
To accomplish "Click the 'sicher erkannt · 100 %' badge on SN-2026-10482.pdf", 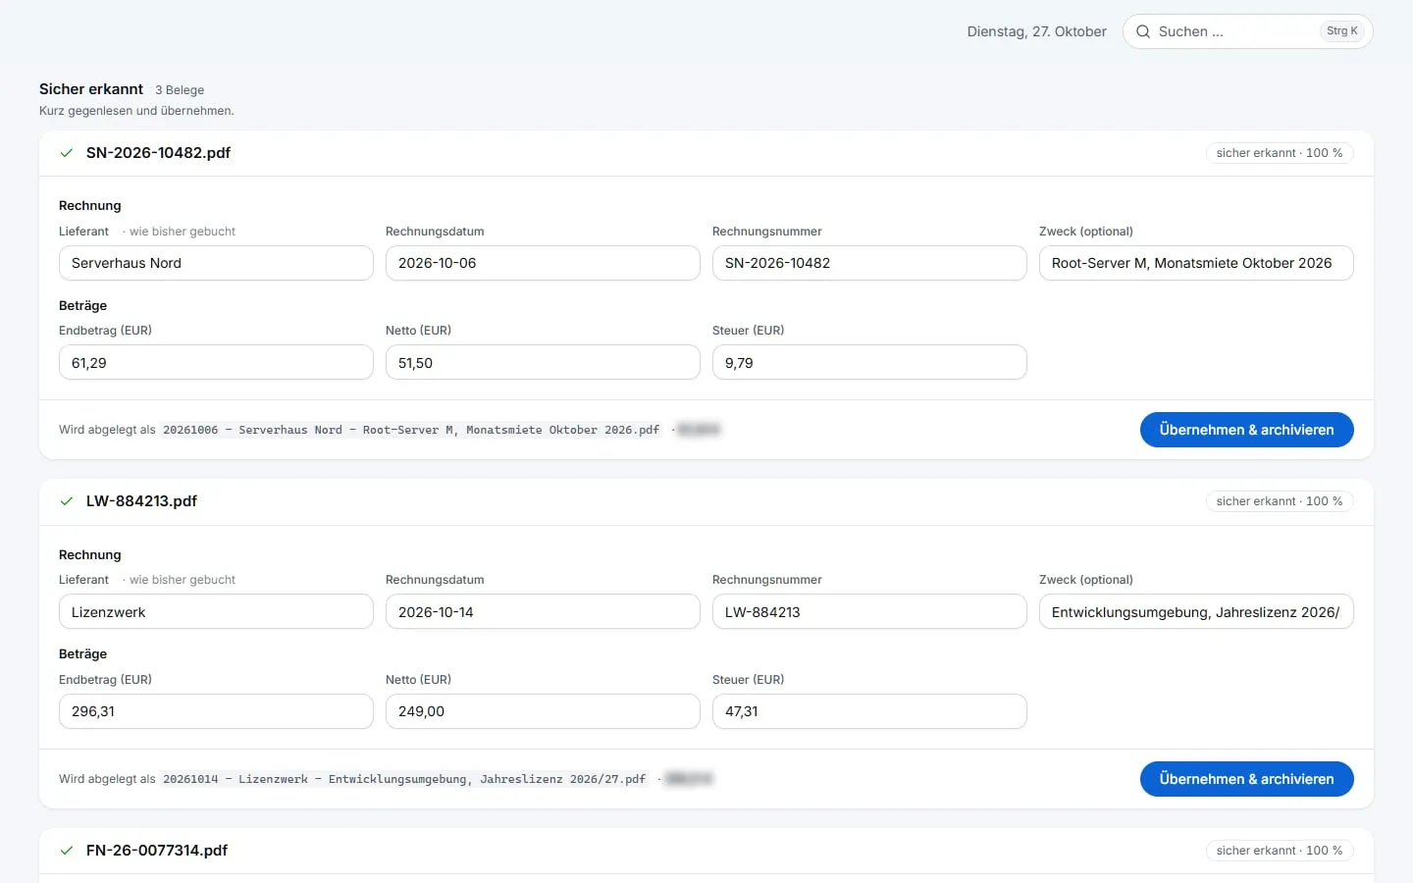I will pos(1280,153).
